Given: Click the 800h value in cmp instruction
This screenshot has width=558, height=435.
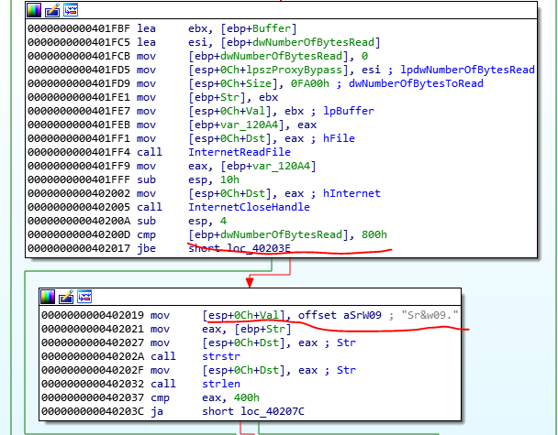Looking at the screenshot, I should click(374, 234).
